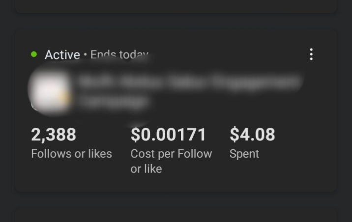The width and height of the screenshot is (352, 222).
Task: Open the partially visible card below
Action: (x=176, y=215)
